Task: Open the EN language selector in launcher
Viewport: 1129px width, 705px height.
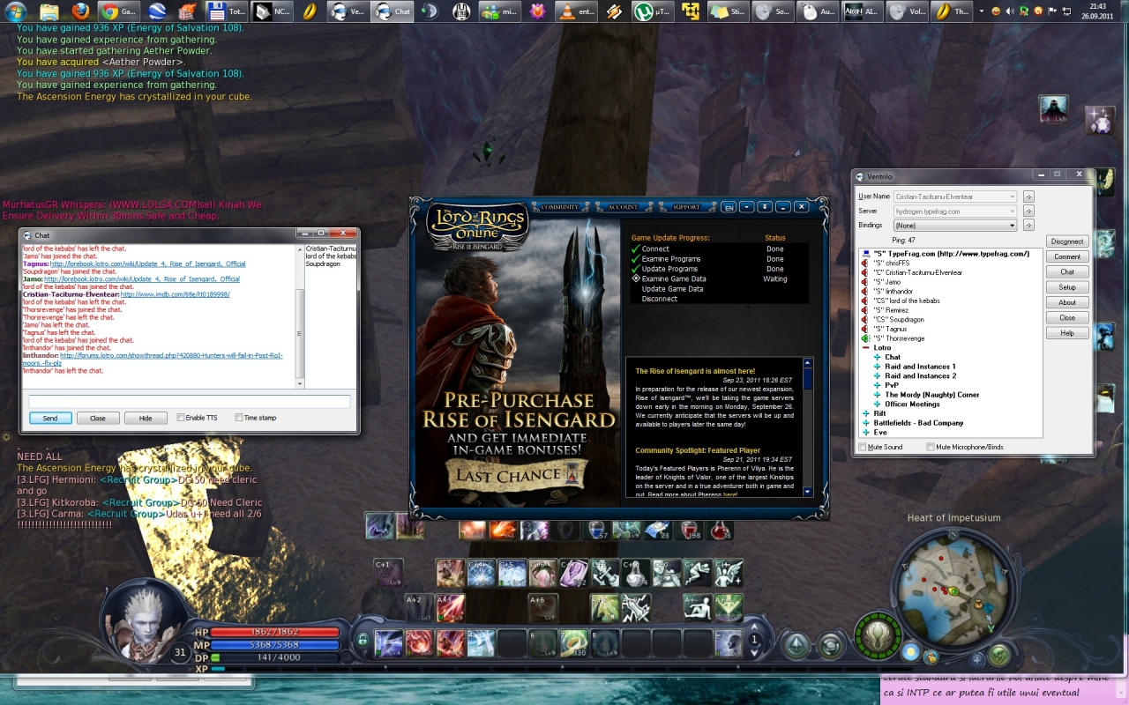Action: click(x=729, y=207)
